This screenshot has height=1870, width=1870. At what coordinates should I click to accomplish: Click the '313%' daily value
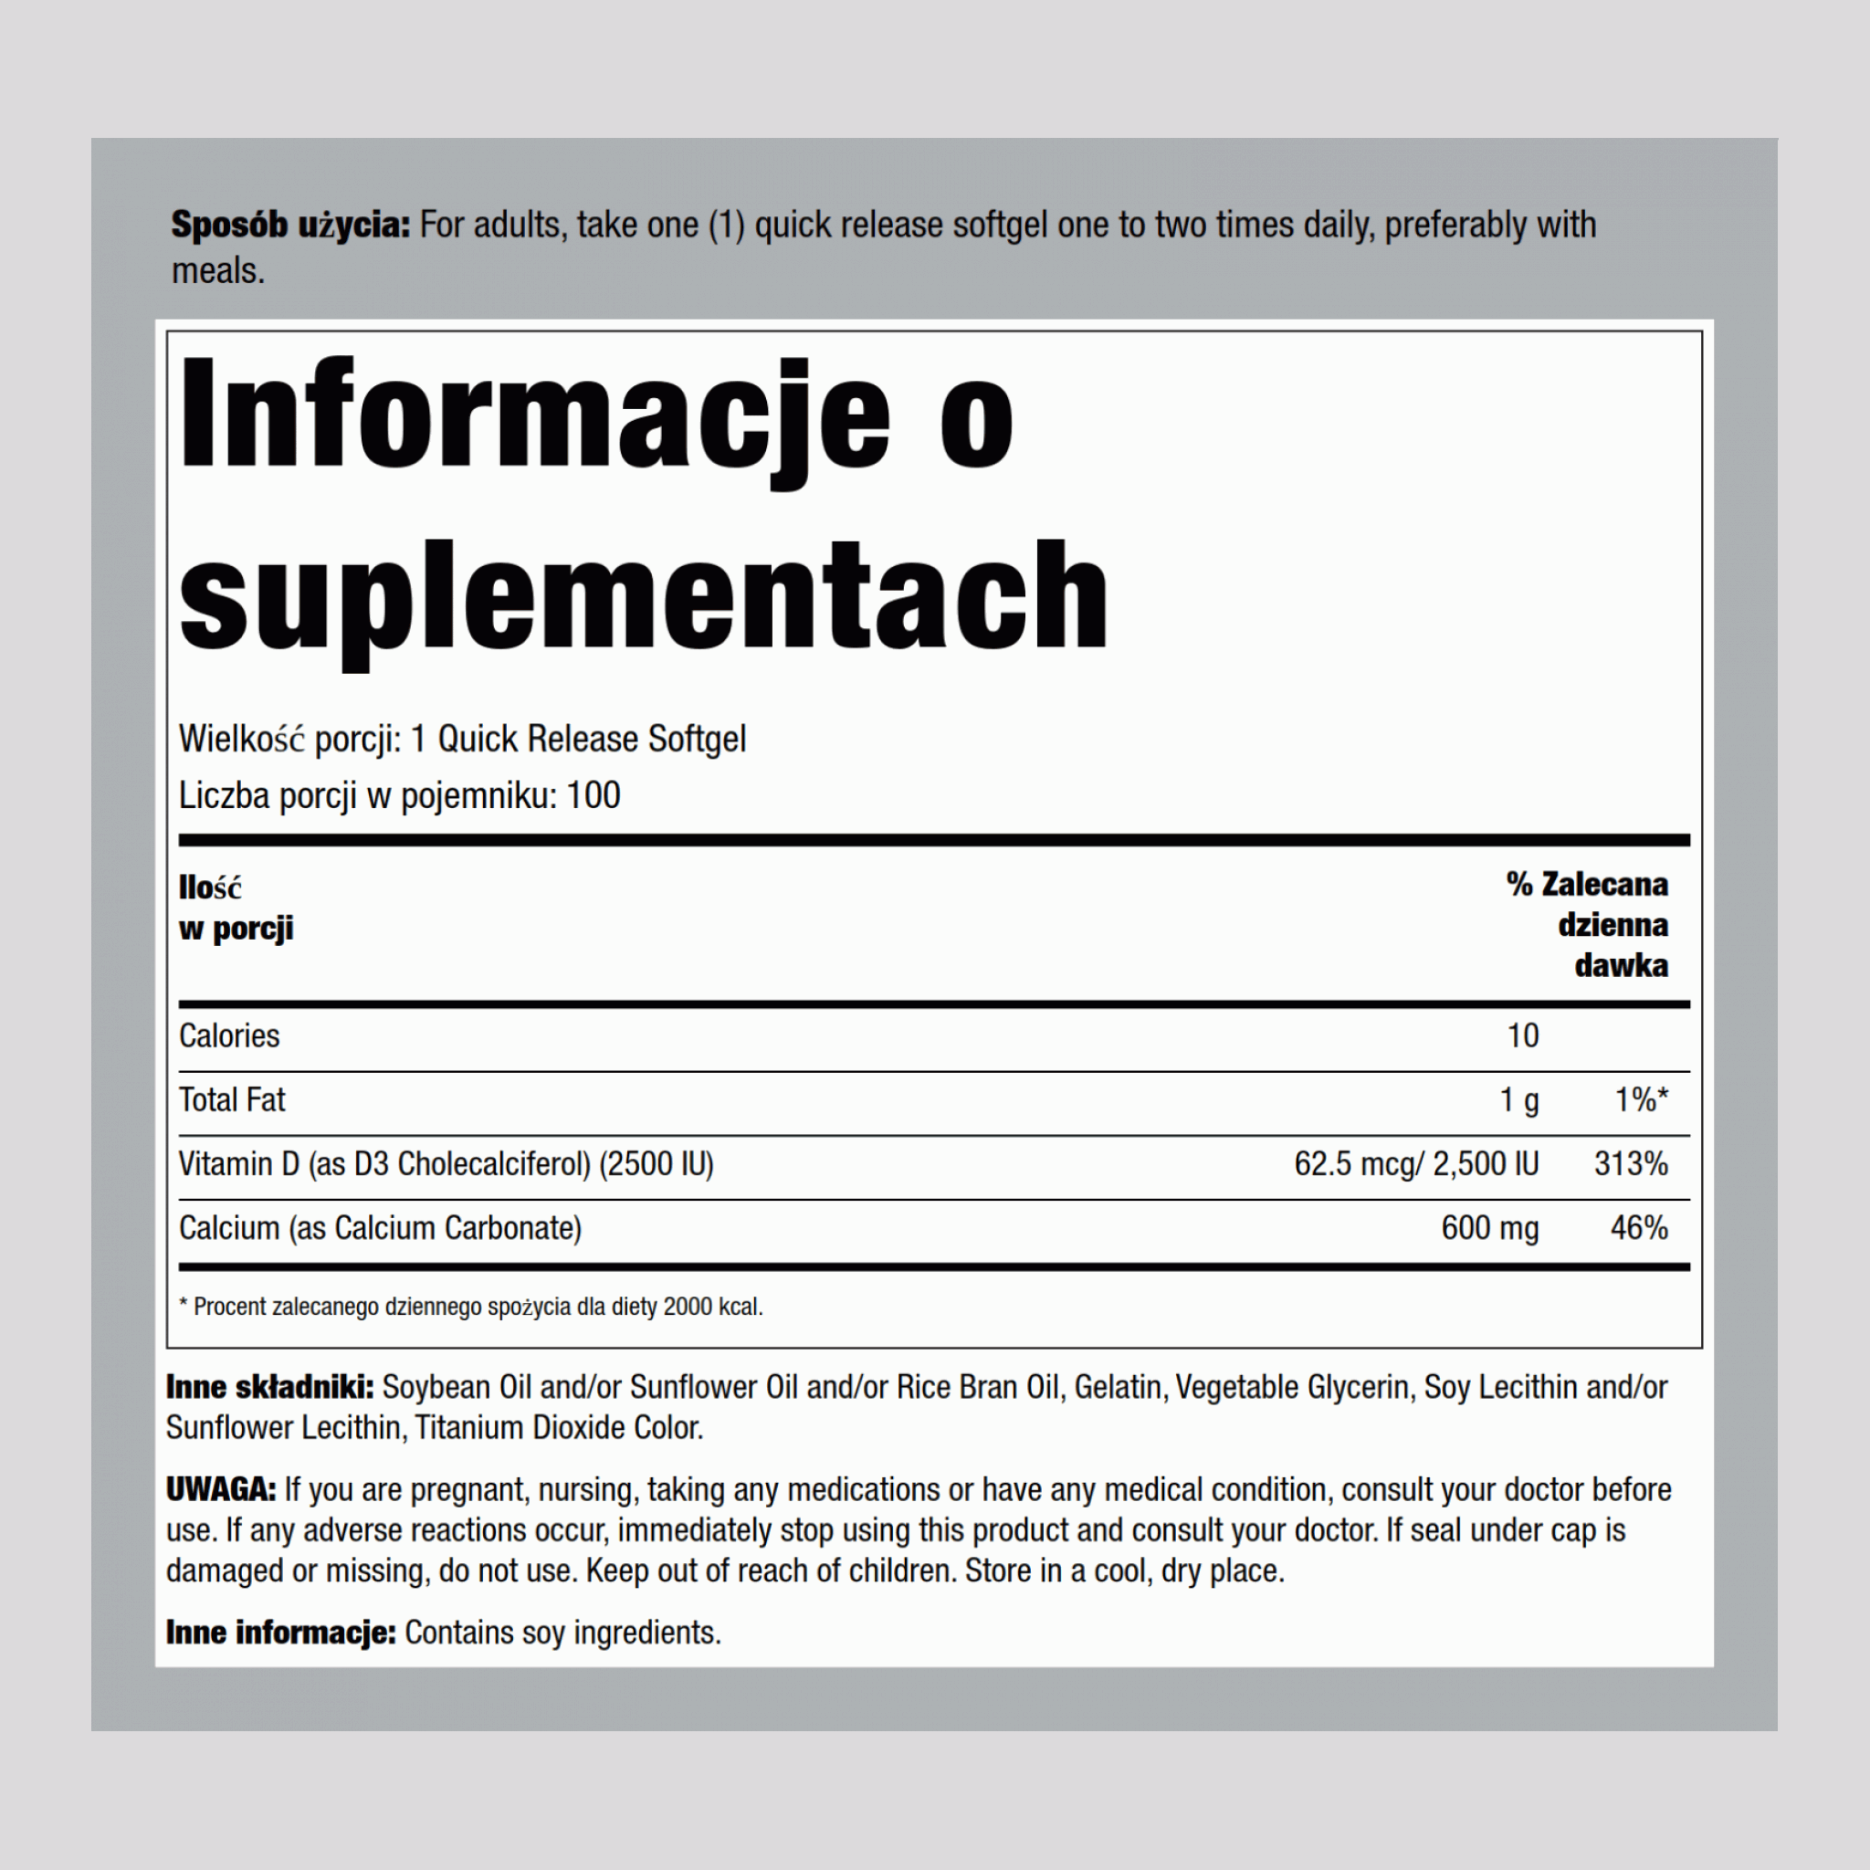(x=1632, y=1163)
